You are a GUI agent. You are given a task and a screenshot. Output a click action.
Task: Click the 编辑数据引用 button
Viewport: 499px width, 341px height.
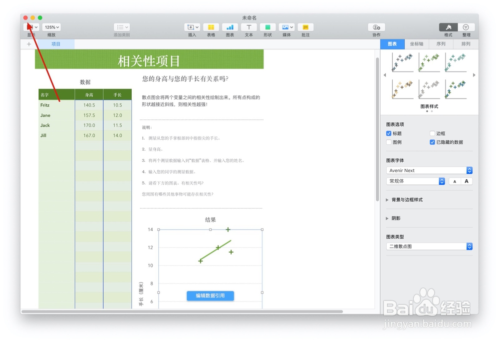pos(210,296)
